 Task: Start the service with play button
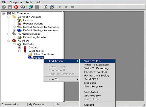(x=60, y=7)
